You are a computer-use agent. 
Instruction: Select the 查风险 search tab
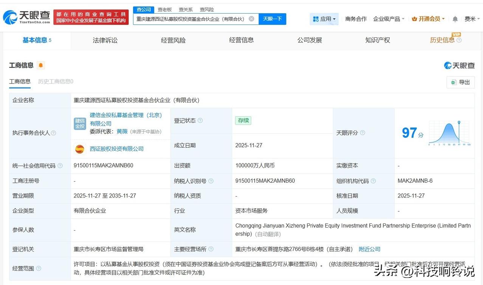click(206, 9)
